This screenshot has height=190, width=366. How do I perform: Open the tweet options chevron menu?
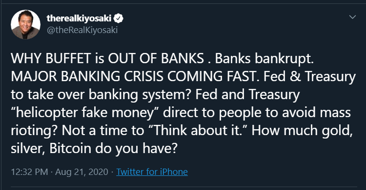click(x=352, y=17)
